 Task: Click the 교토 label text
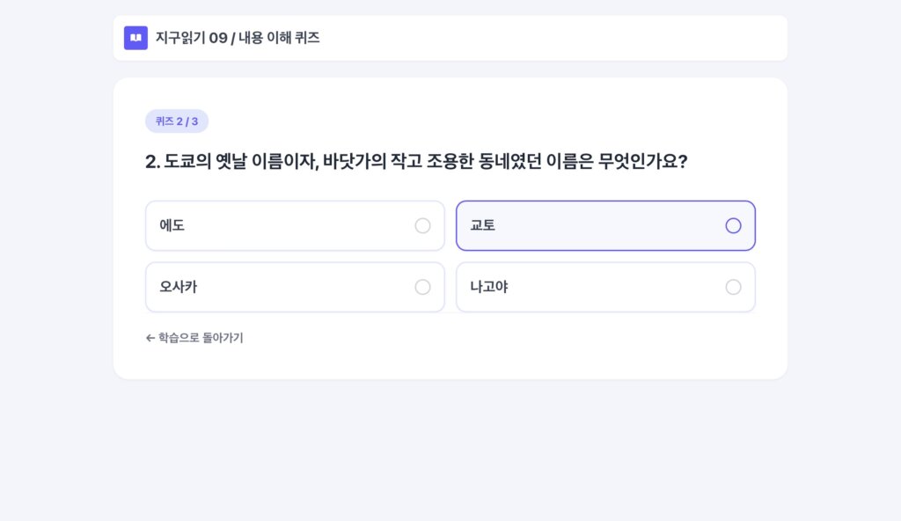483,225
